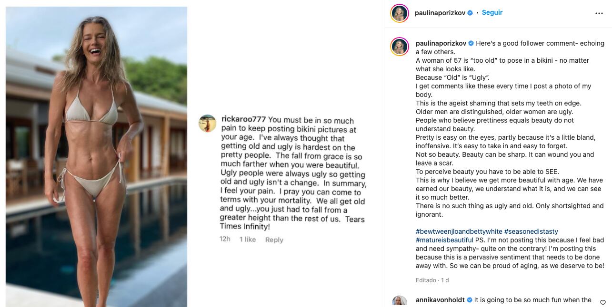Screen dimensions: 612x307
Task: Open paulinaporizkov username in the post header
Action: point(441,13)
